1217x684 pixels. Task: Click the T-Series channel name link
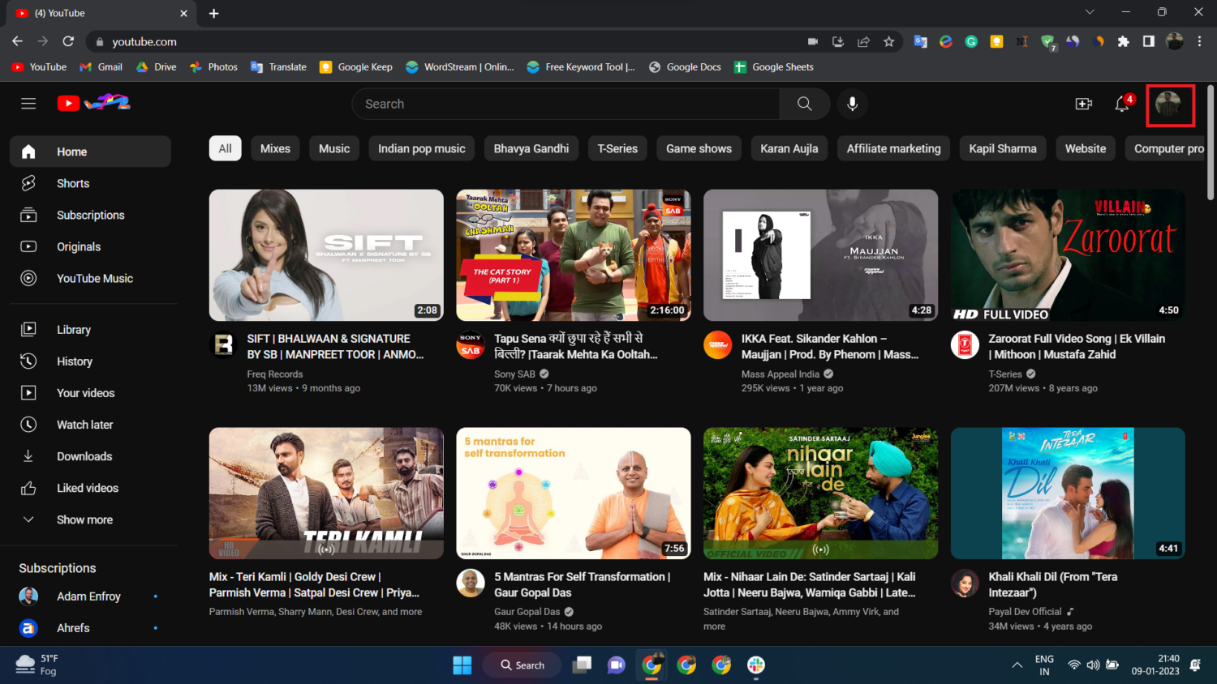click(1005, 374)
